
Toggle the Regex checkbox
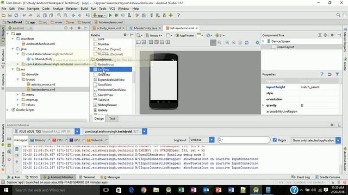[275, 140]
